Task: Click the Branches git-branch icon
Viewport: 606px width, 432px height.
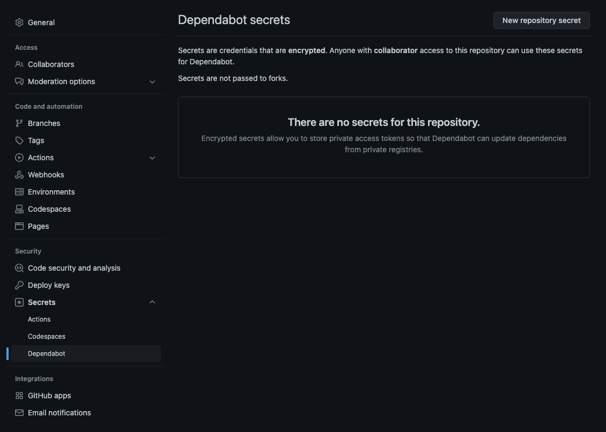Action: pos(19,123)
